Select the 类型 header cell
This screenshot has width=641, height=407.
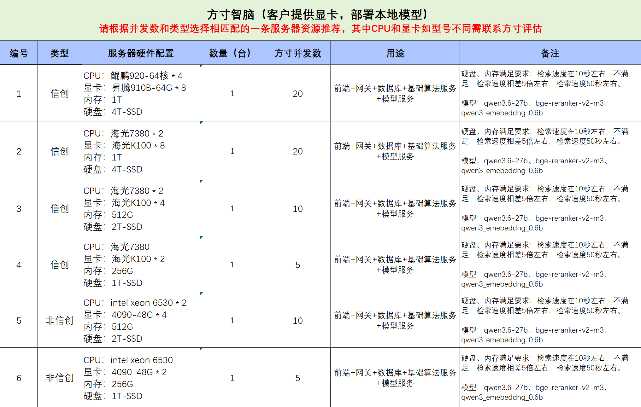[60, 53]
